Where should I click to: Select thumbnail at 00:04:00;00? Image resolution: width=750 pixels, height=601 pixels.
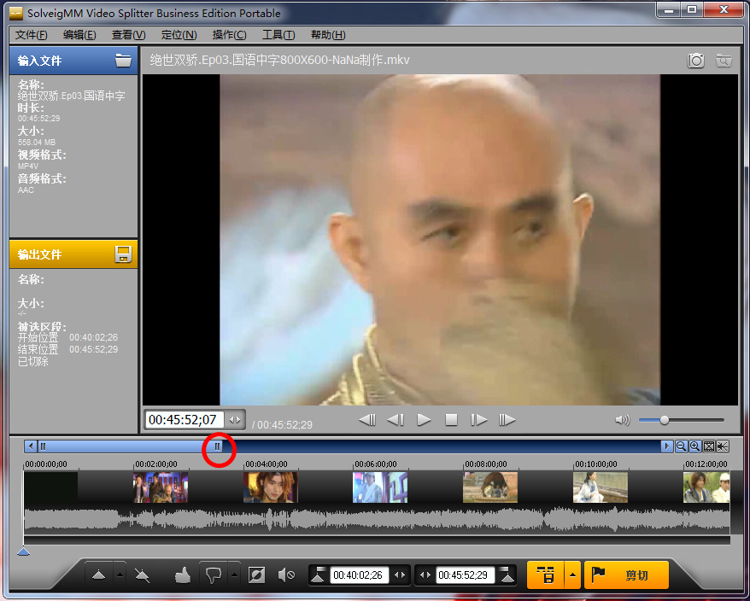tap(270, 487)
